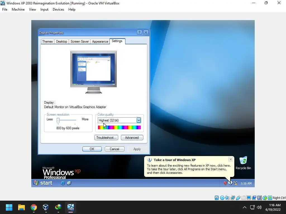Open the Input menu
Screen dimensions: 286x214
coord(44,9)
